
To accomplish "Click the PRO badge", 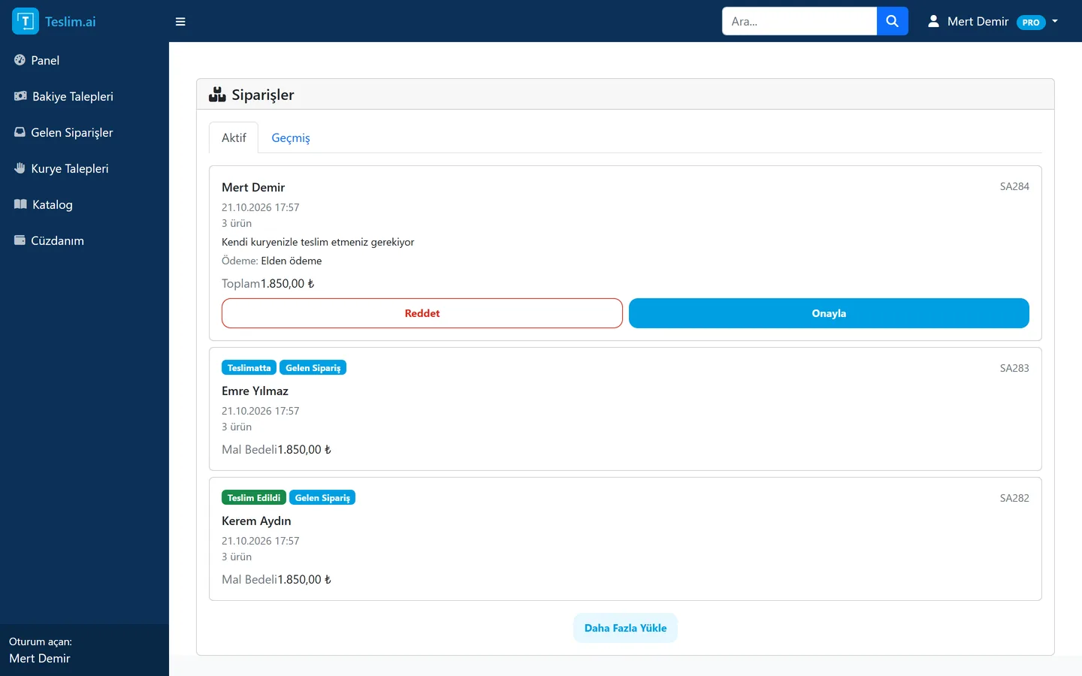I will point(1031,22).
